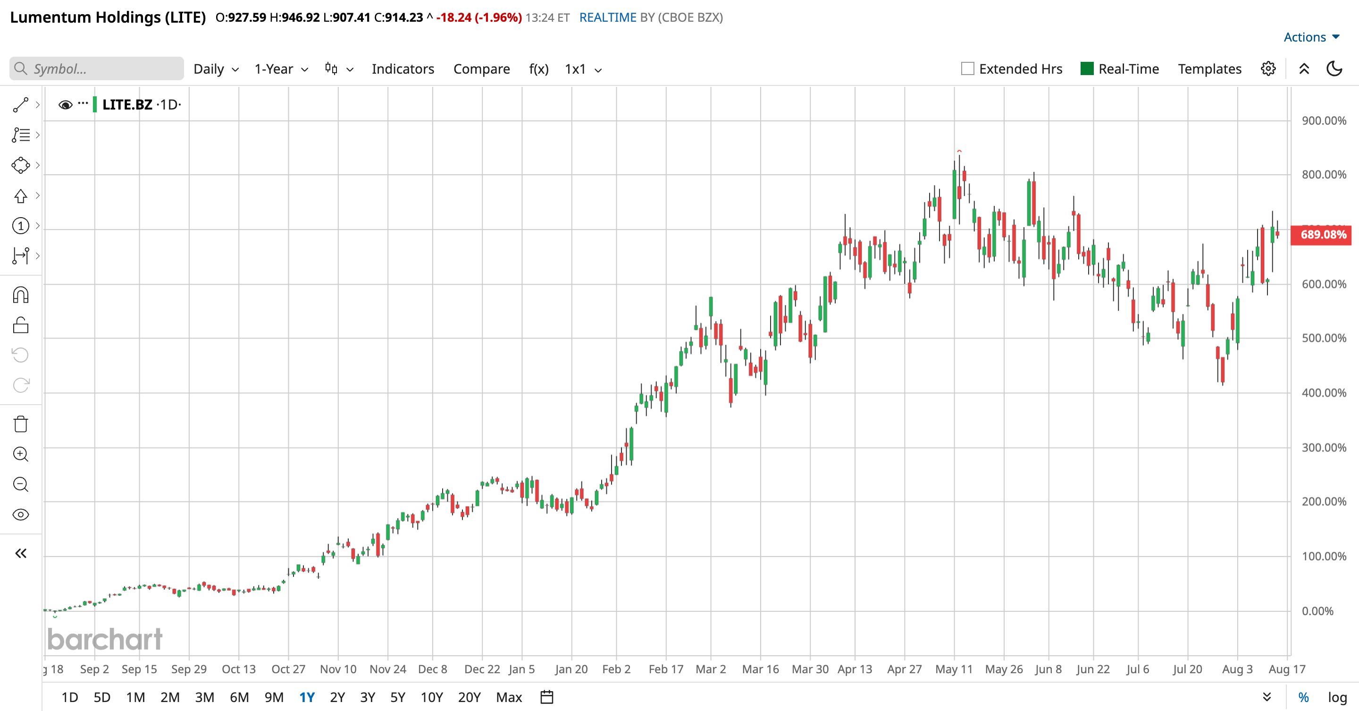
Task: Redo the last chart action
Action: pos(21,385)
